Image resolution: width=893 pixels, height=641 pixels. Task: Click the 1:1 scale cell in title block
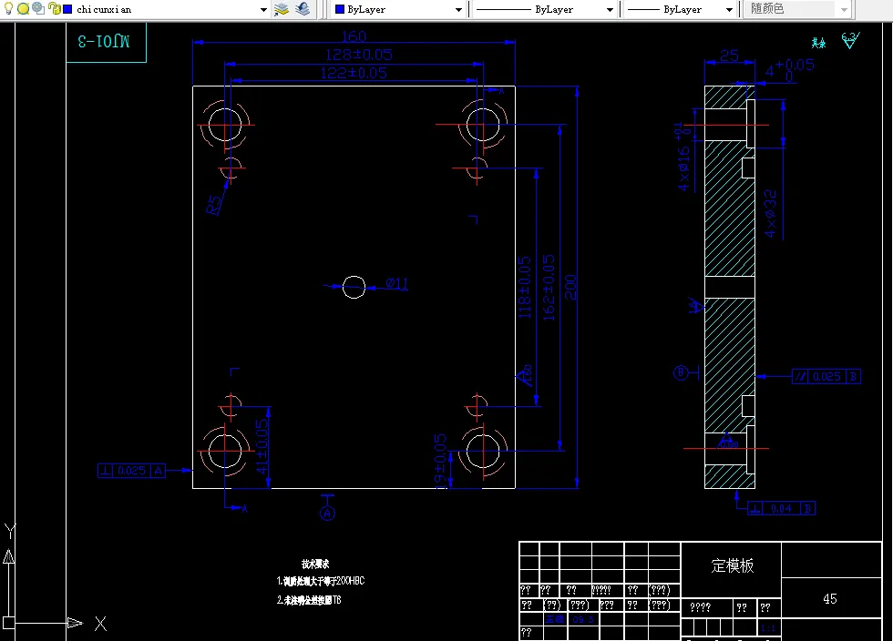767,628
